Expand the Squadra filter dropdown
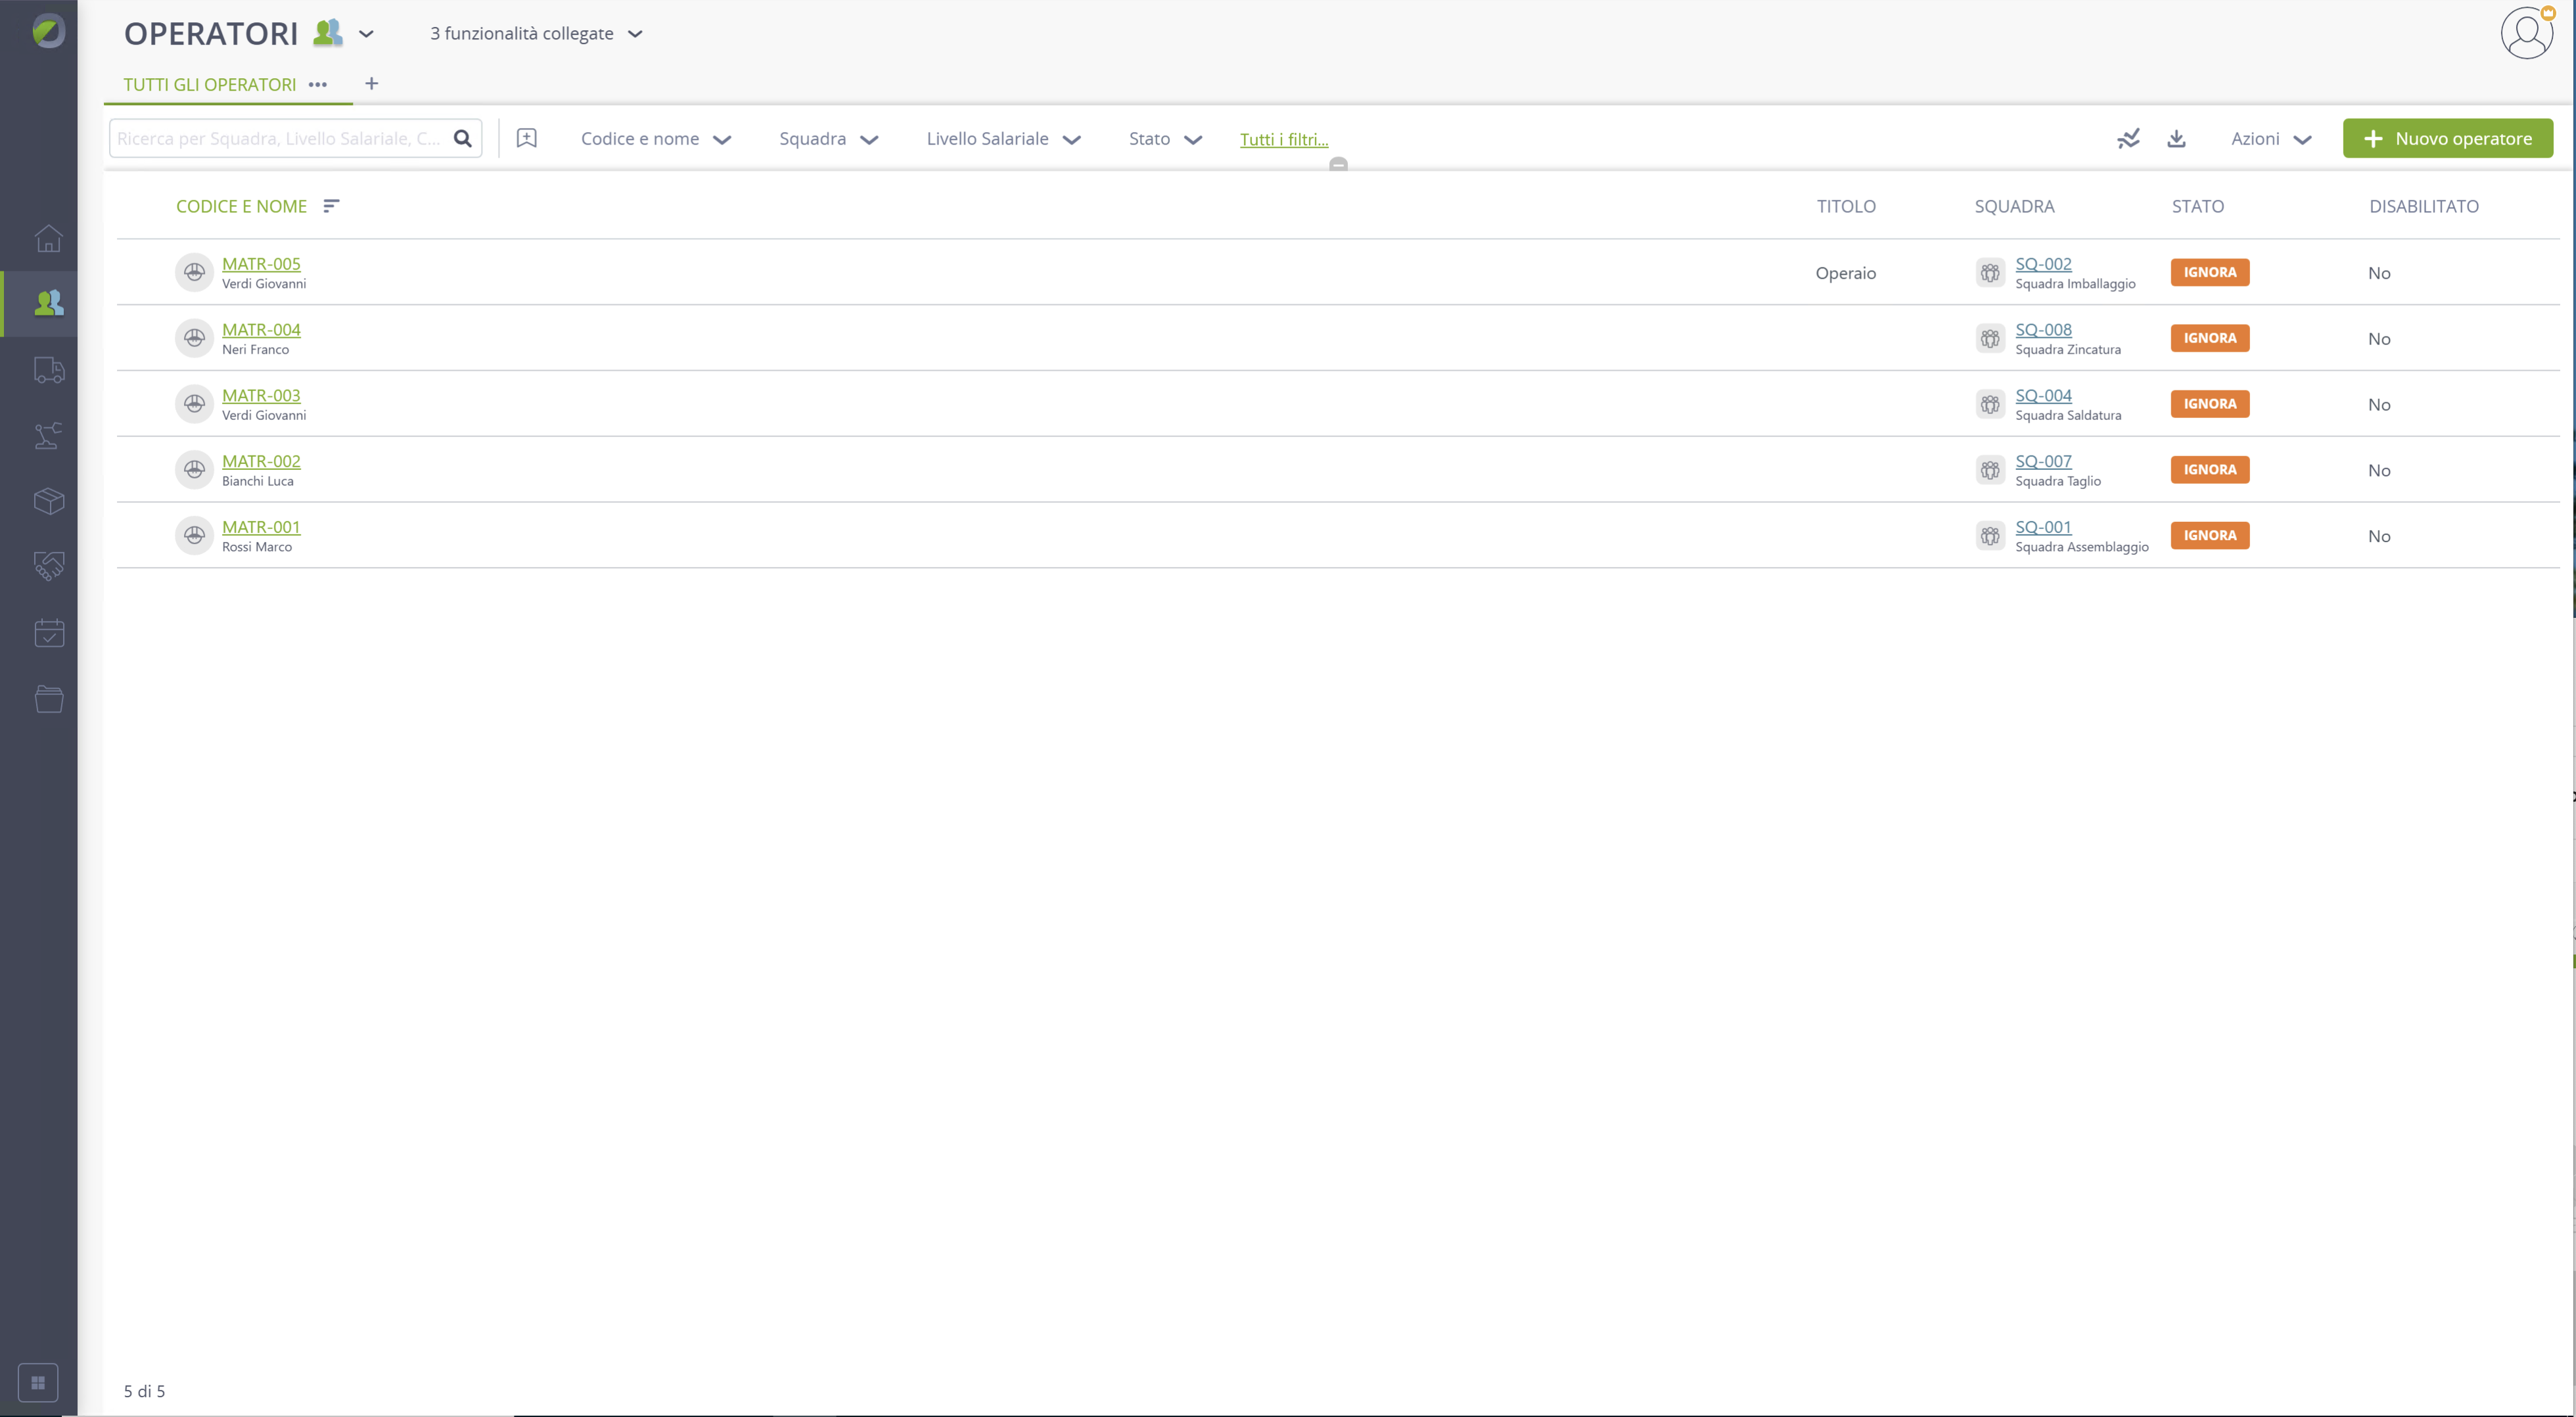2576x1417 pixels. coord(828,139)
